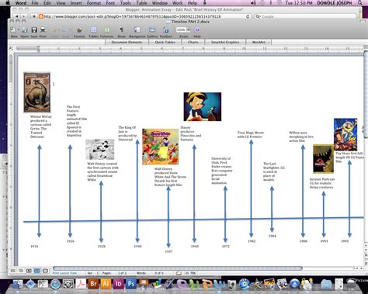
Task: Select the Pinocchio picture in the document
Action: [x=203, y=106]
